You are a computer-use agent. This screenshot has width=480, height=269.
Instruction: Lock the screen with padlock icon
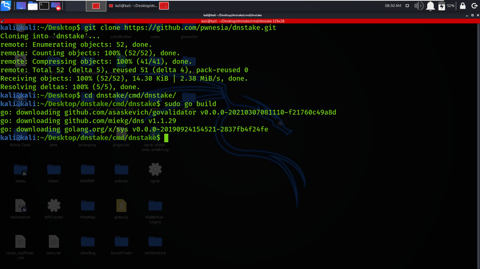[463, 6]
